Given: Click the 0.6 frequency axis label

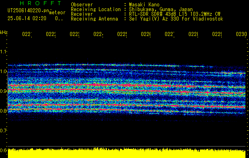Looking at the screenshot, I should [x=3, y=150].
